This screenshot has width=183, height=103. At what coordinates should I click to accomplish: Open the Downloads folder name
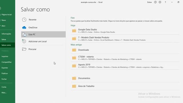[x=83, y=50]
